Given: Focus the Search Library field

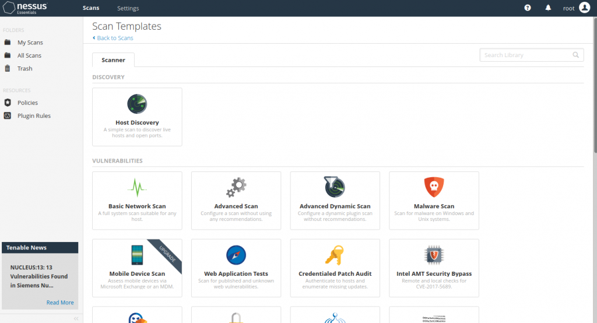Looking at the screenshot, I should pyautogui.click(x=532, y=55).
